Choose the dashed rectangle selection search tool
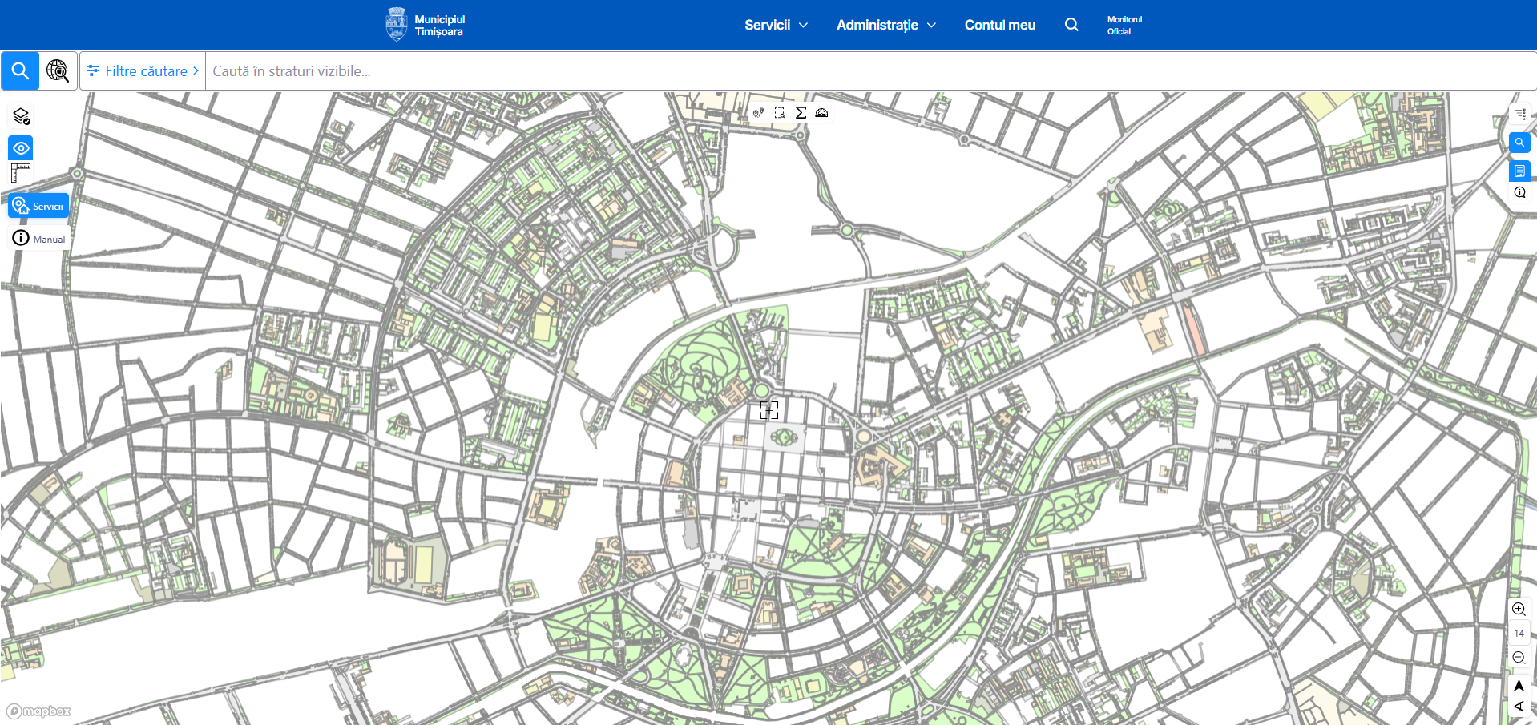This screenshot has height=725, width=1537. tap(780, 113)
